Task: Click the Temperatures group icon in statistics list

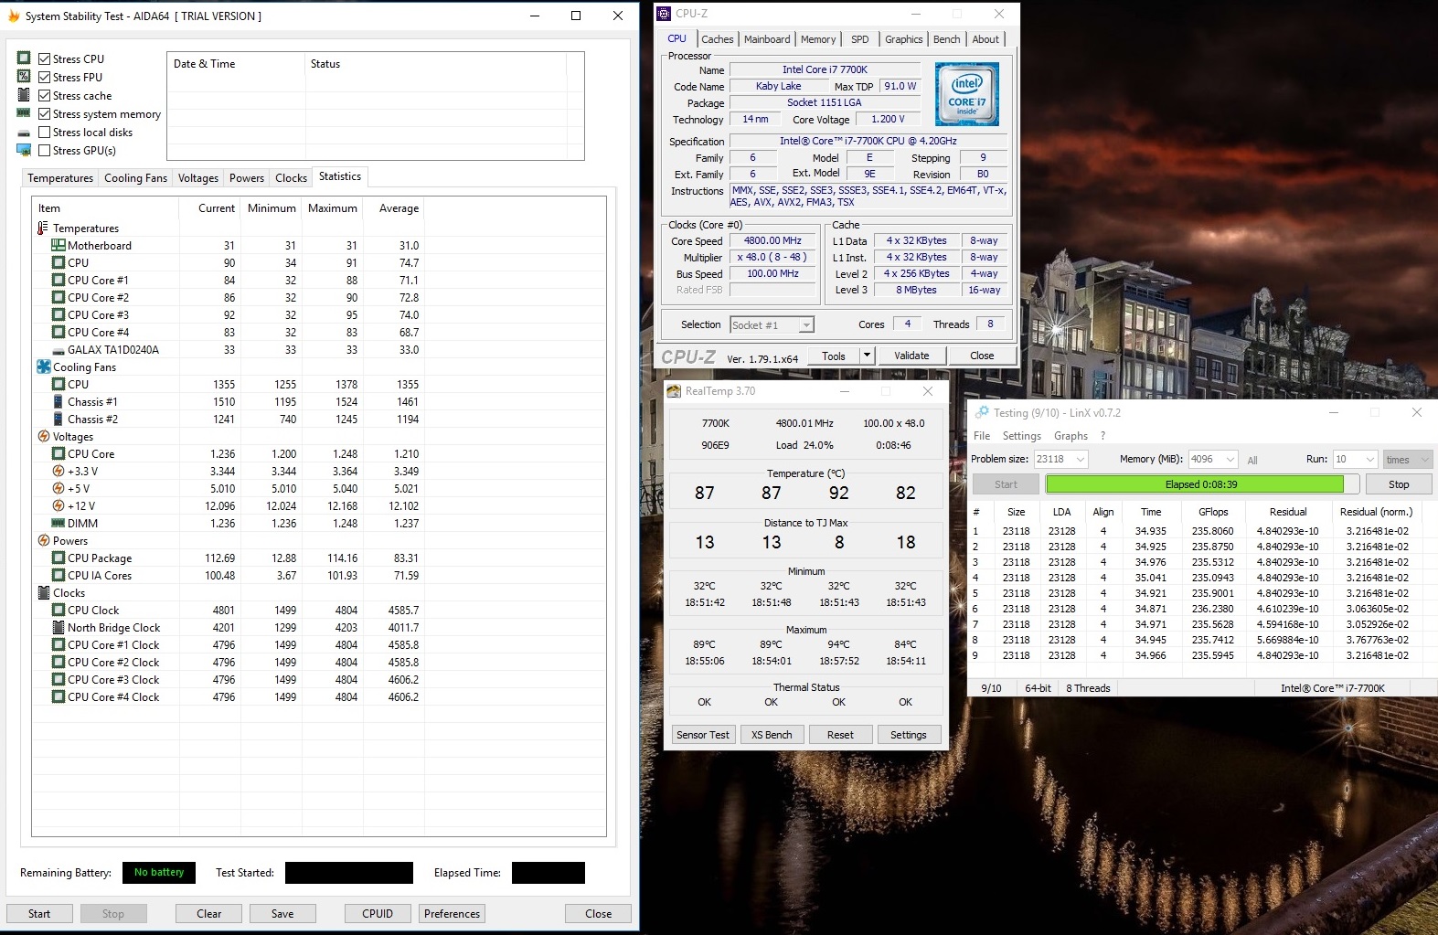Action: [43, 228]
